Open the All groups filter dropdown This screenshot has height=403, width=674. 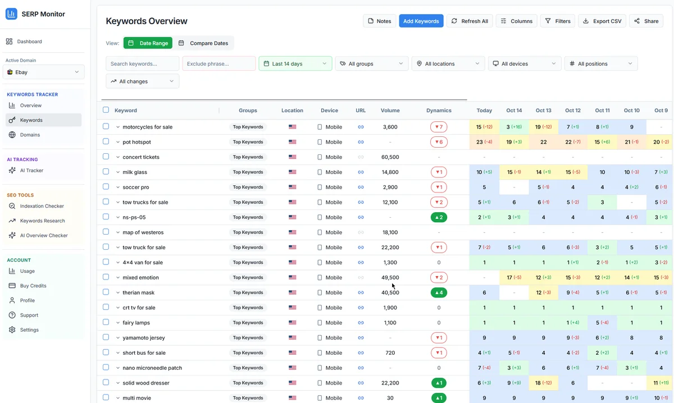(x=372, y=63)
